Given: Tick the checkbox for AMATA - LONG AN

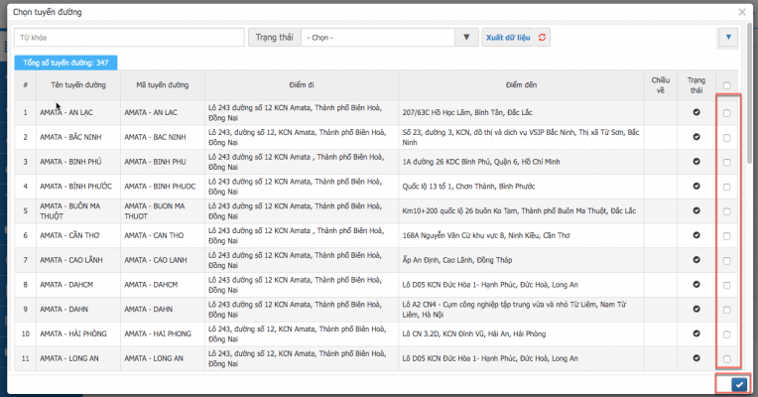Looking at the screenshot, I should point(727,358).
